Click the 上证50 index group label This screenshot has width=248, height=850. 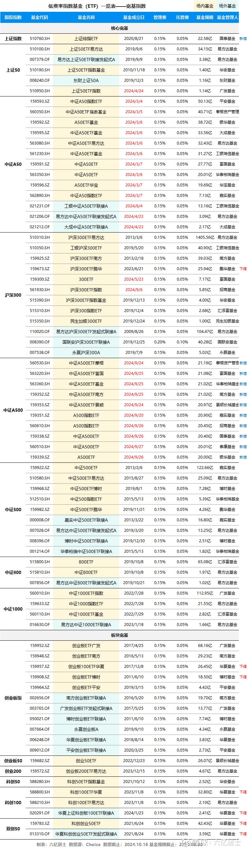pyautogui.click(x=13, y=70)
